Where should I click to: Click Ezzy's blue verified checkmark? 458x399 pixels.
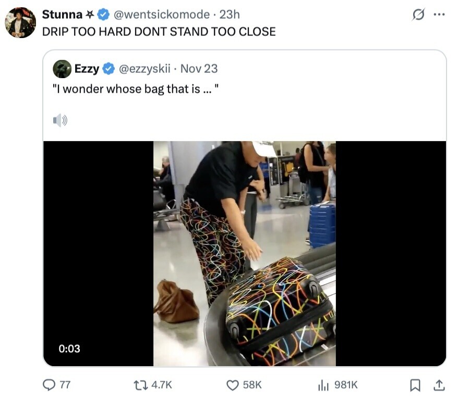click(x=109, y=69)
